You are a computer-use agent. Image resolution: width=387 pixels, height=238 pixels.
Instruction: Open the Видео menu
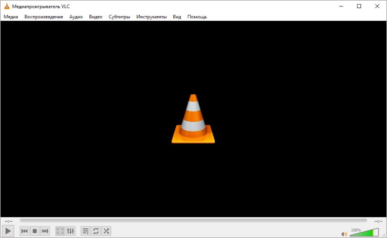(x=96, y=17)
